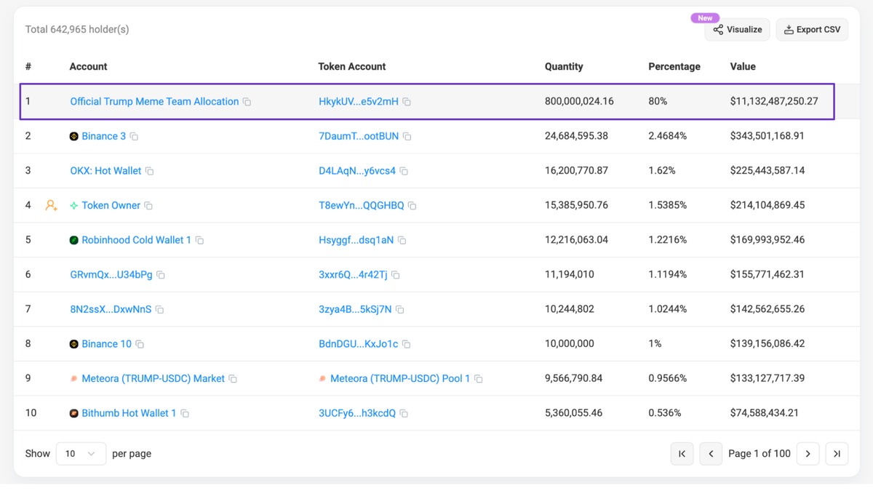Click the Binance logo beside Binance 3
This screenshot has width=873, height=491.
point(73,137)
